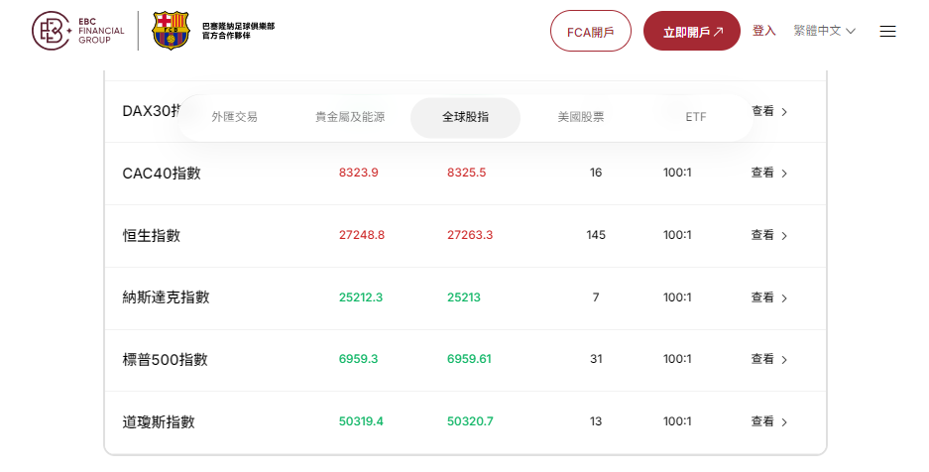Click the Nasdaq price 25212.3
Screen dimensions: 929x472
pyautogui.click(x=361, y=297)
